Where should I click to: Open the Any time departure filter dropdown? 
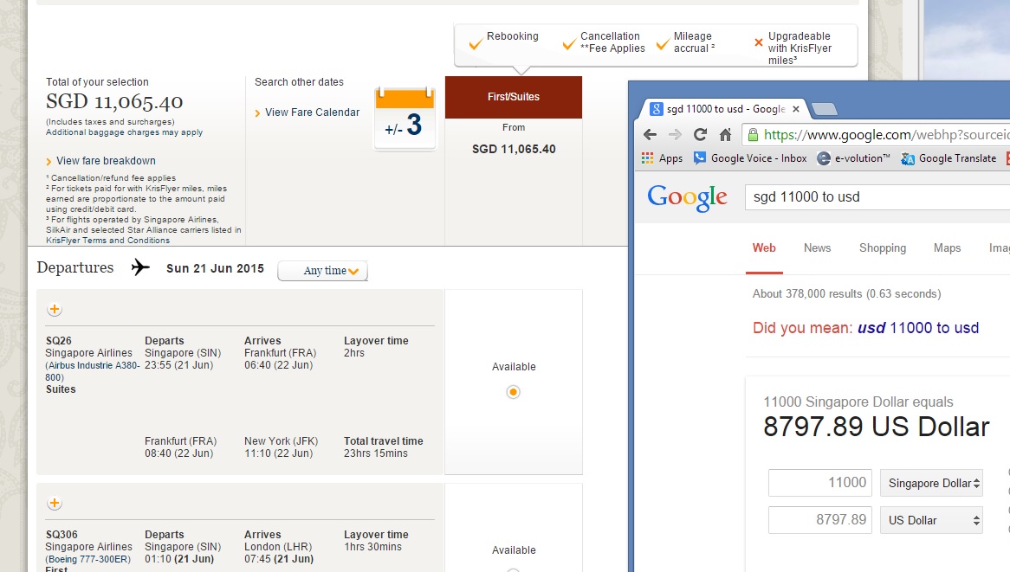pyautogui.click(x=322, y=270)
